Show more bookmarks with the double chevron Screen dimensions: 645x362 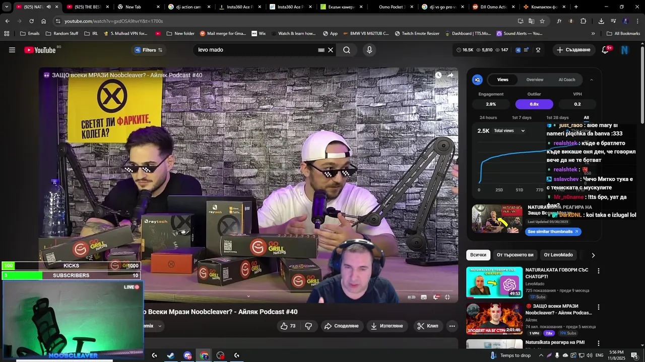593,34
